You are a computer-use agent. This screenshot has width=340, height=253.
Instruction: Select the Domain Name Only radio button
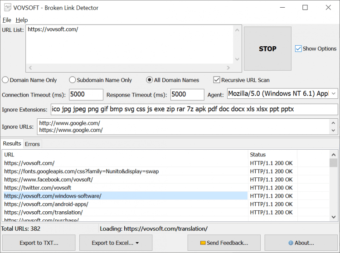pos(5,80)
